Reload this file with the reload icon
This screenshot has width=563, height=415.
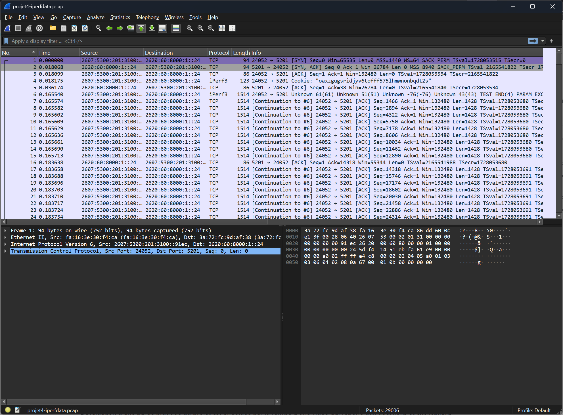coord(85,28)
